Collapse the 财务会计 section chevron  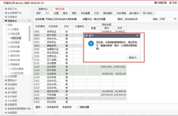tap(29, 21)
